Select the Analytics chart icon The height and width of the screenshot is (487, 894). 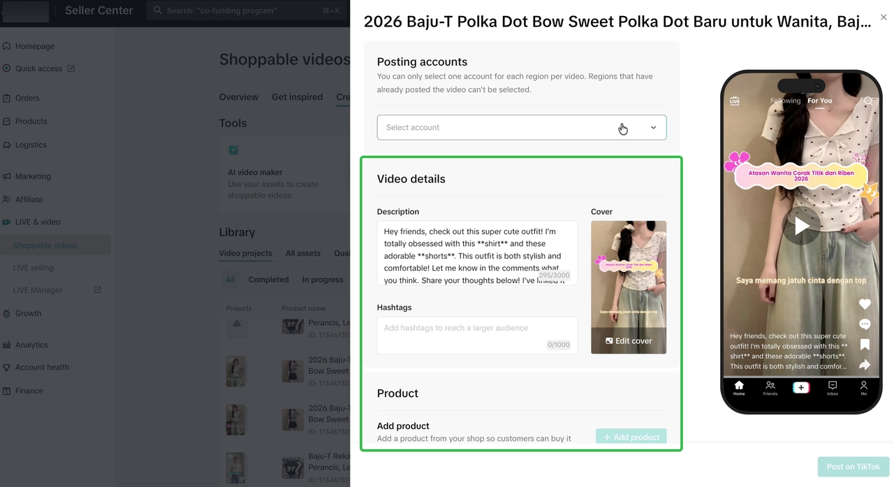tap(7, 344)
